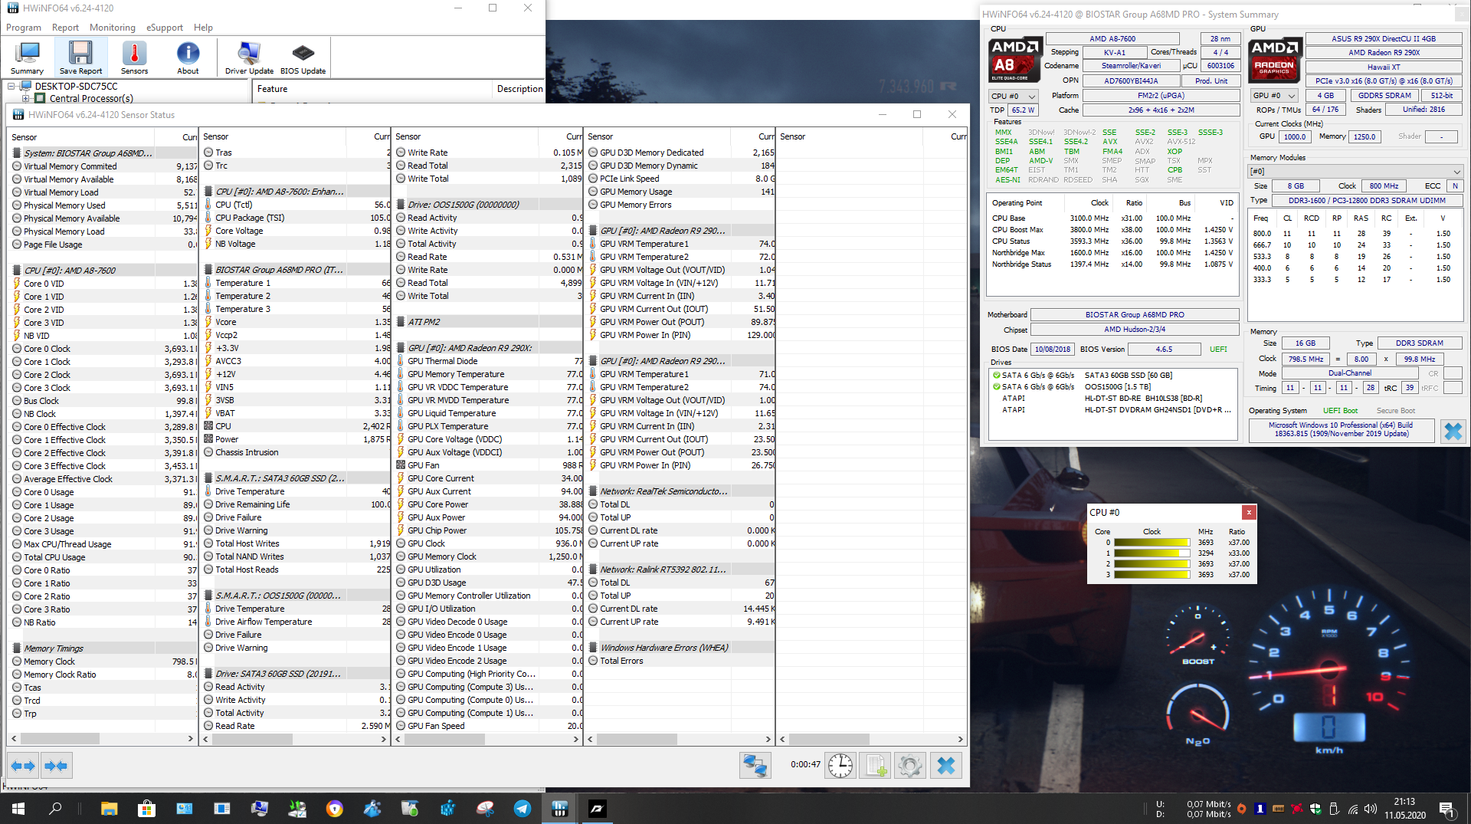Viewport: 1471px width, 824px height.
Task: Open sensor settings gear icon
Action: click(x=910, y=765)
